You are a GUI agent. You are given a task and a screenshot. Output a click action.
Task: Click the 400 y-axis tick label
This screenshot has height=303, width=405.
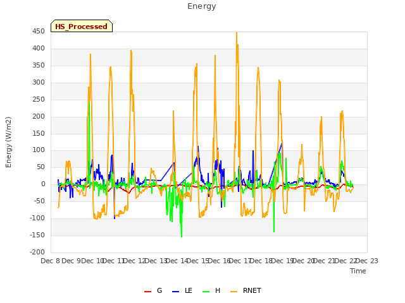pyautogui.click(x=39, y=49)
